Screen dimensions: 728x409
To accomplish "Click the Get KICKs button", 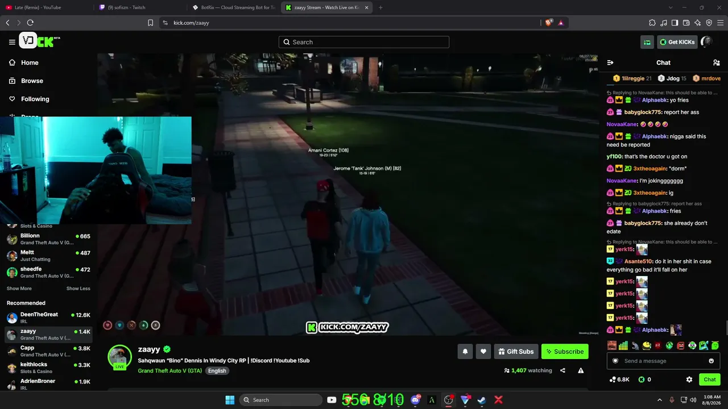I will tap(677, 42).
